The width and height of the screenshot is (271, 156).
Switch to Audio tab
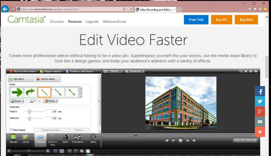click(x=65, y=139)
